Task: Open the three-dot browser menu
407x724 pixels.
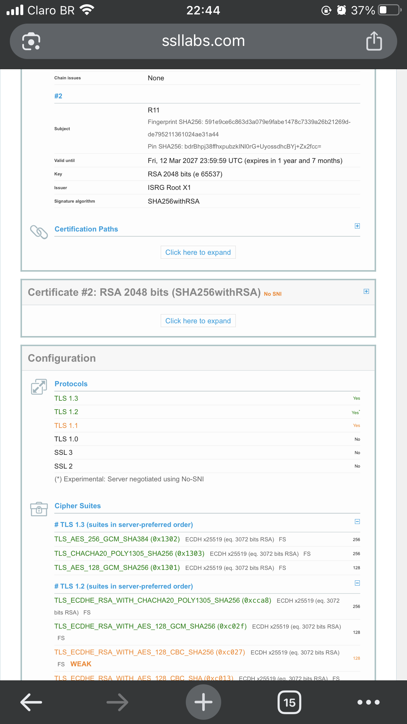Action: [368, 702]
